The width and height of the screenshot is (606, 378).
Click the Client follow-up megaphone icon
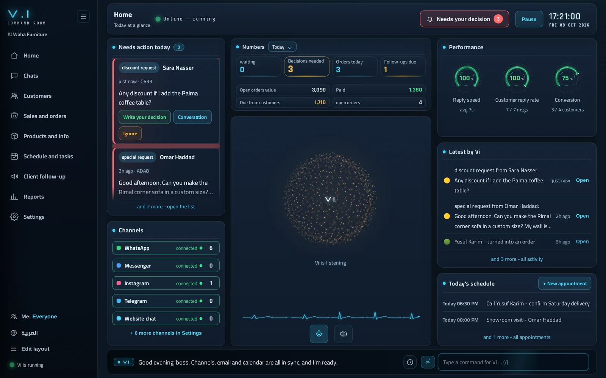tap(14, 177)
